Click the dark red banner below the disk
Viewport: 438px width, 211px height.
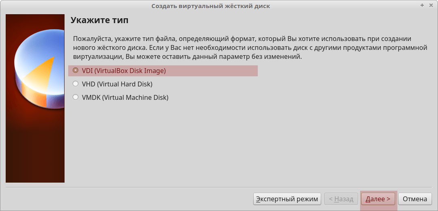point(35,150)
